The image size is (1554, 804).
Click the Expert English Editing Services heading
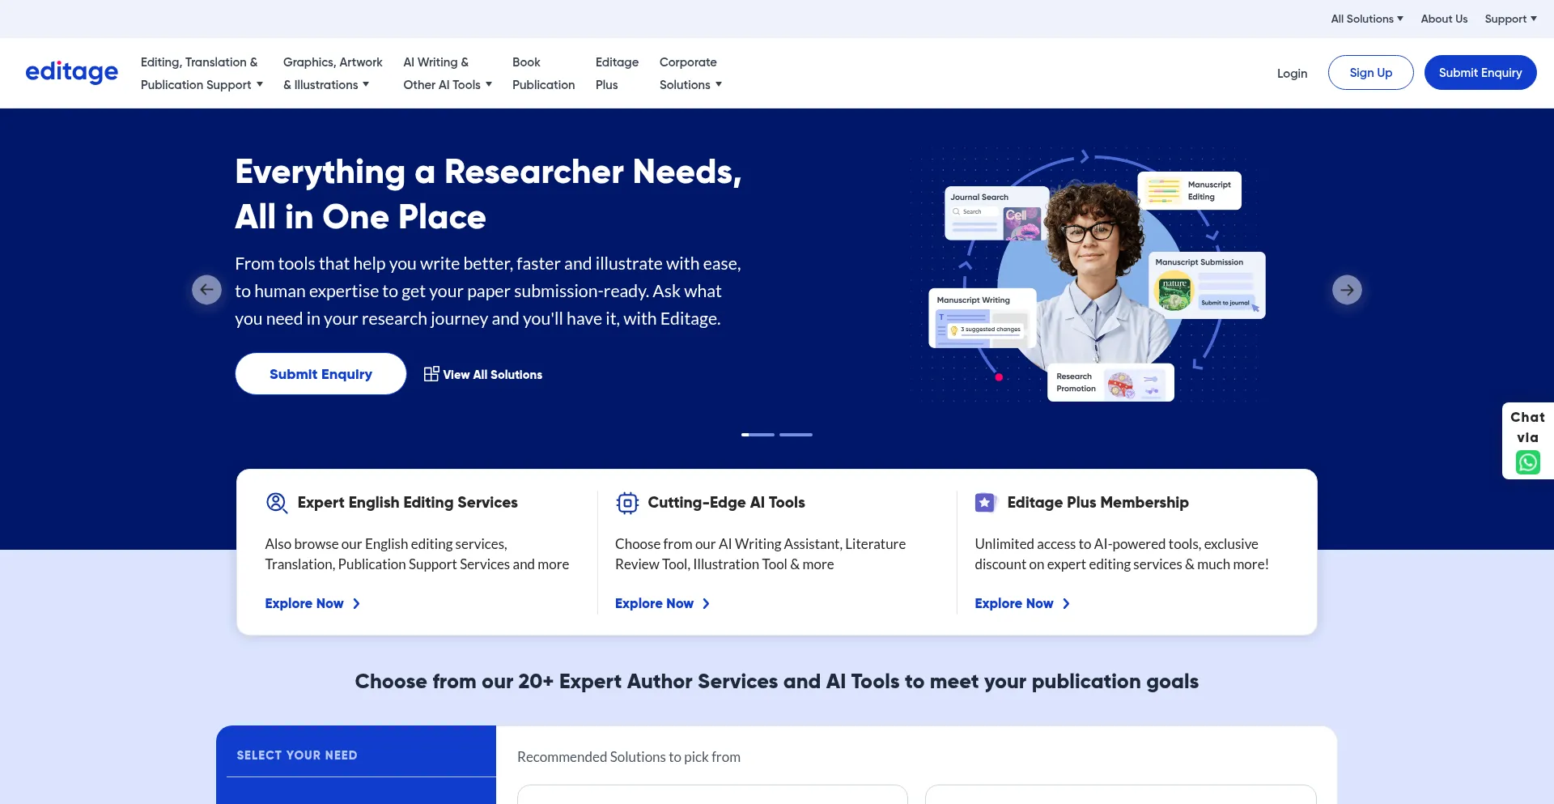[x=407, y=502]
